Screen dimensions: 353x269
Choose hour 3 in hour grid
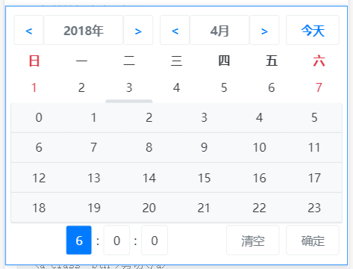pyautogui.click(x=204, y=117)
